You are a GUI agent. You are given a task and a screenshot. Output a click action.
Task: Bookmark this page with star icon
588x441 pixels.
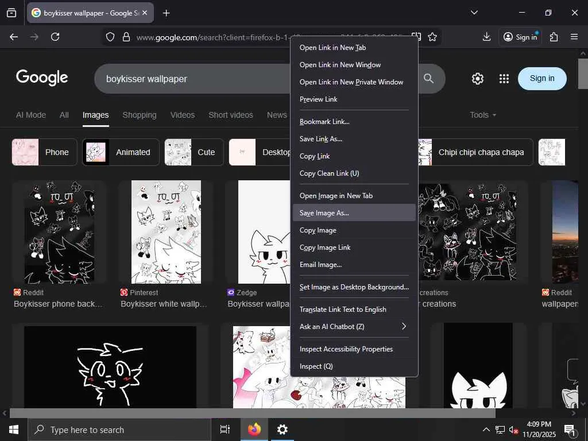(432, 37)
